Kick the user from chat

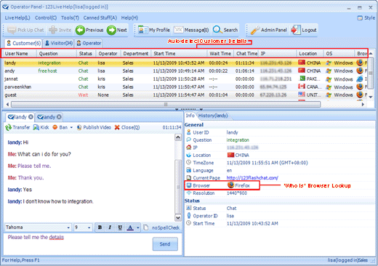[41, 127]
